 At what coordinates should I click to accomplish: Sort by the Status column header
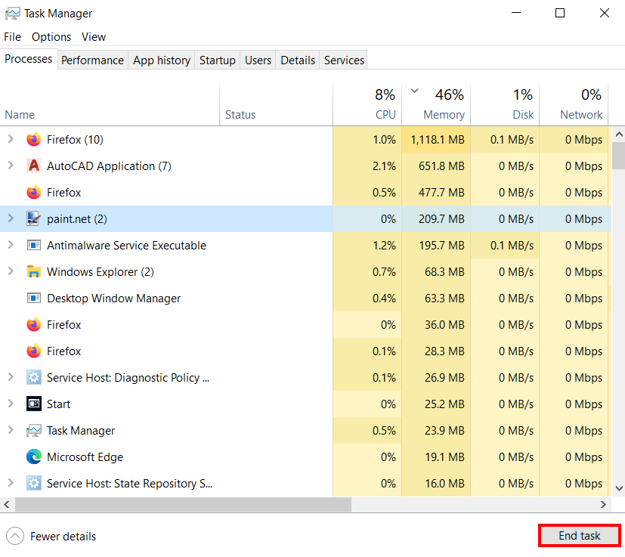277,106
